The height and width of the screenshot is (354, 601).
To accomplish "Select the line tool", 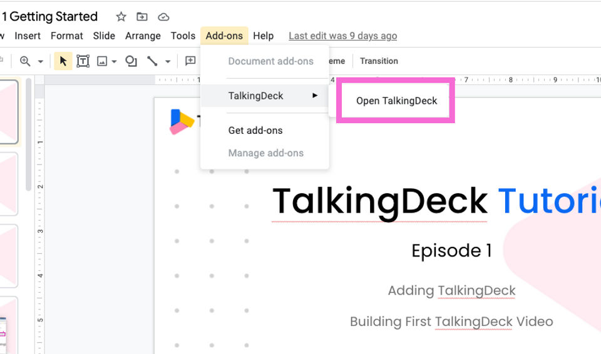I will [152, 61].
